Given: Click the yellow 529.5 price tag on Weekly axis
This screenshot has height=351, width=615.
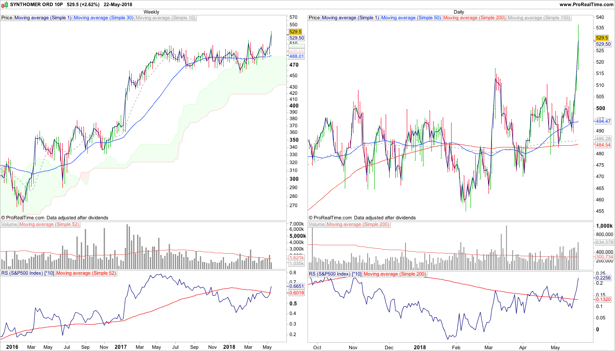Looking at the screenshot, I should coord(295,32).
